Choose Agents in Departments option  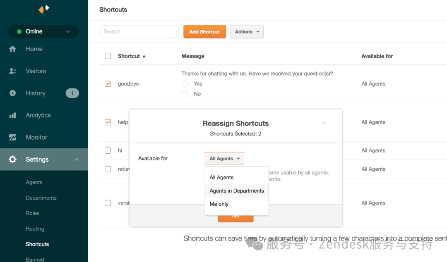click(237, 191)
